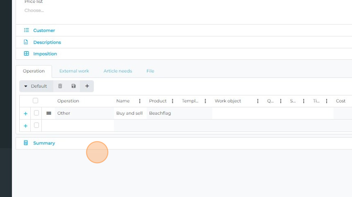Click the plus icon beside save button
Viewport: 352px width, 197px height.
click(x=87, y=86)
